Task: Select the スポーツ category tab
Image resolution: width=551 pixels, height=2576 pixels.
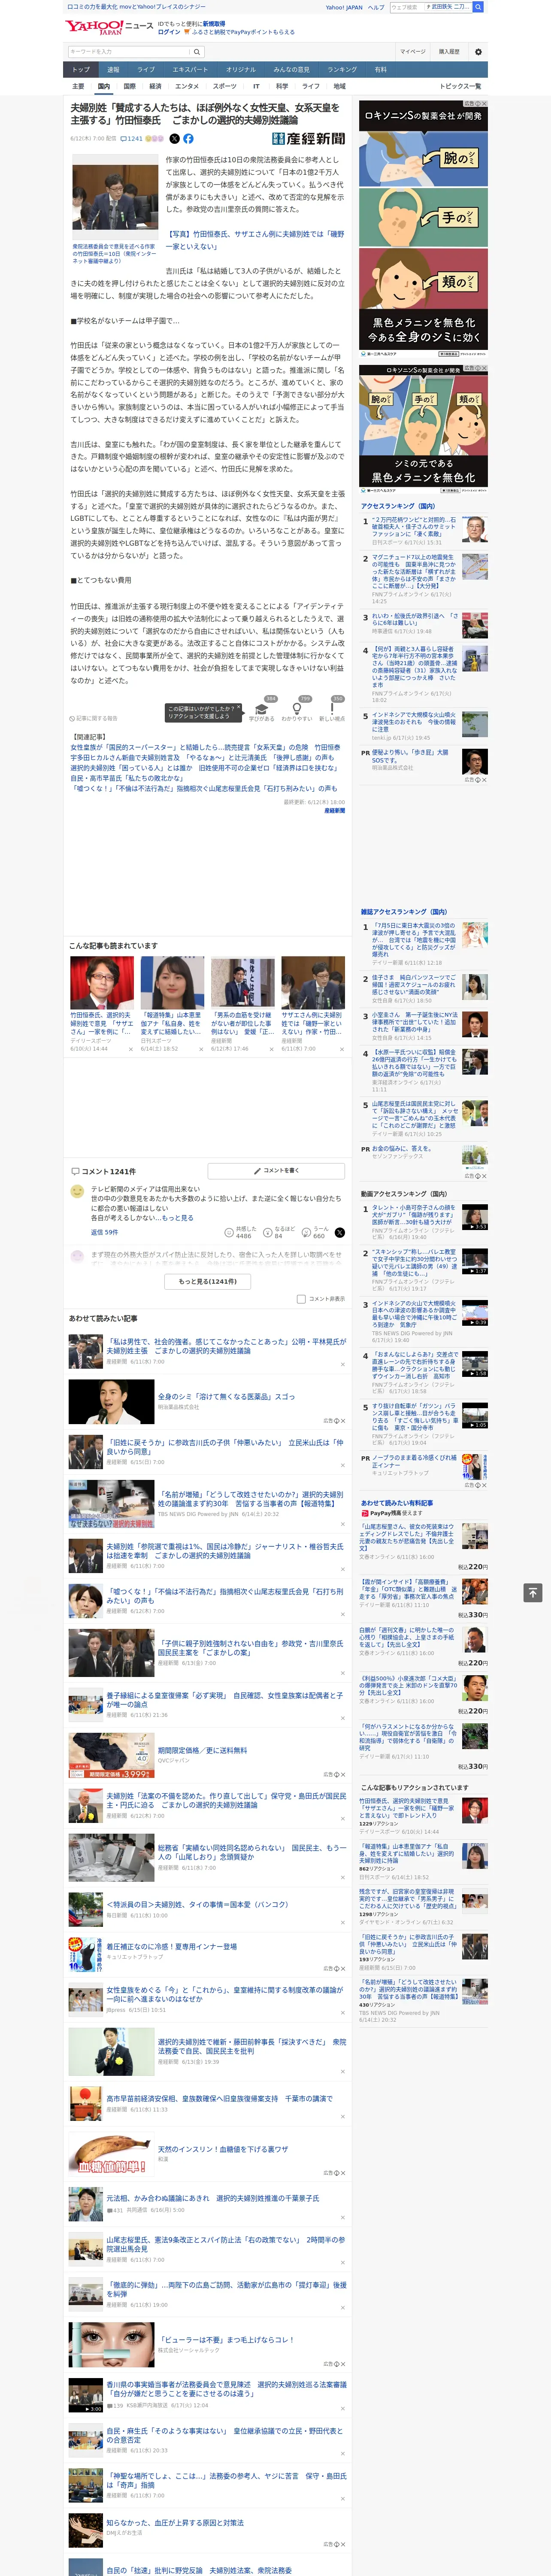Action: (x=225, y=86)
